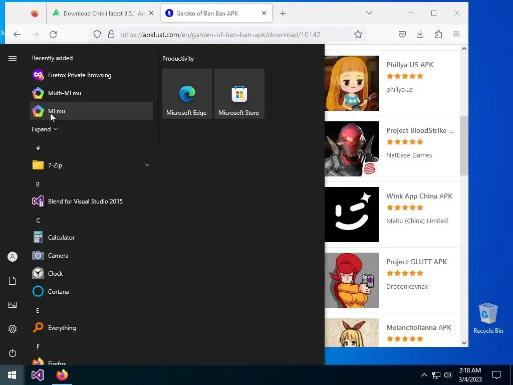Open the Project GLUTT APK link
Screen dimensions: 513x385
pyautogui.click(x=416, y=262)
